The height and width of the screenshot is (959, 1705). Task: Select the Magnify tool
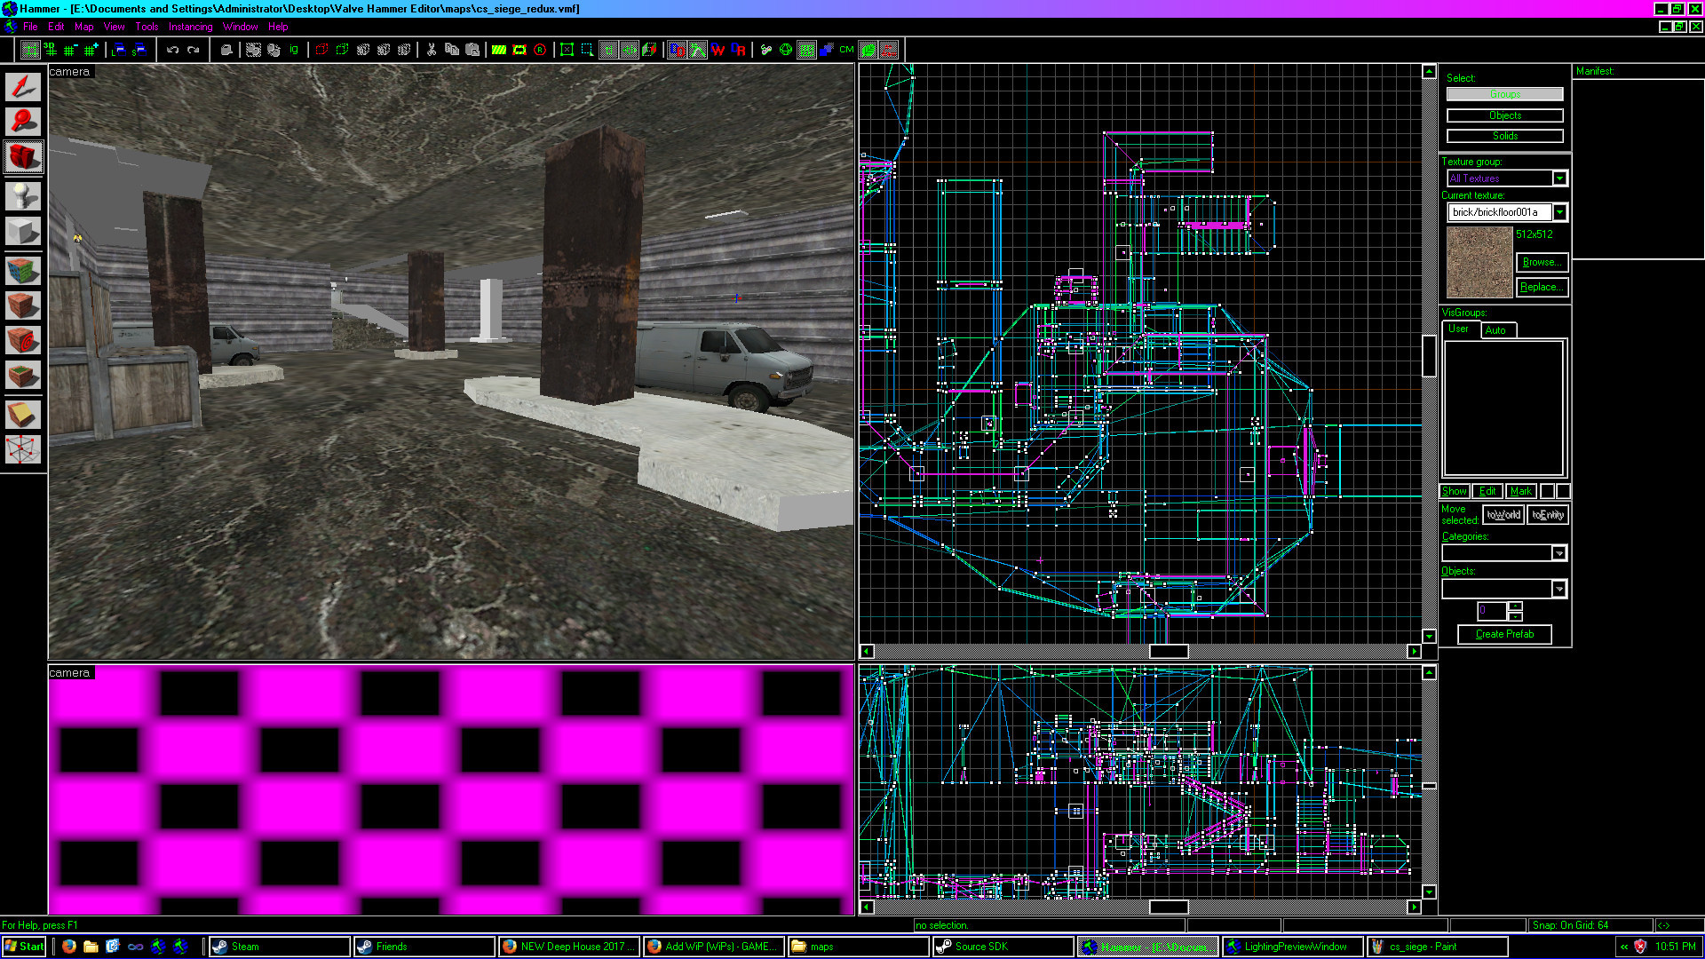(x=23, y=122)
